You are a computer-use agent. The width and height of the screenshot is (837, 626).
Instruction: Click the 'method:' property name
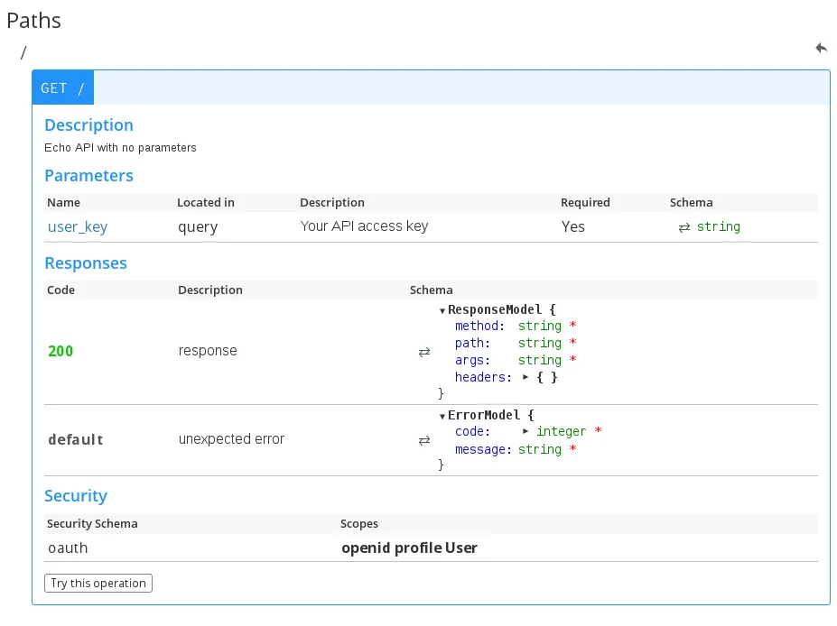(479, 326)
